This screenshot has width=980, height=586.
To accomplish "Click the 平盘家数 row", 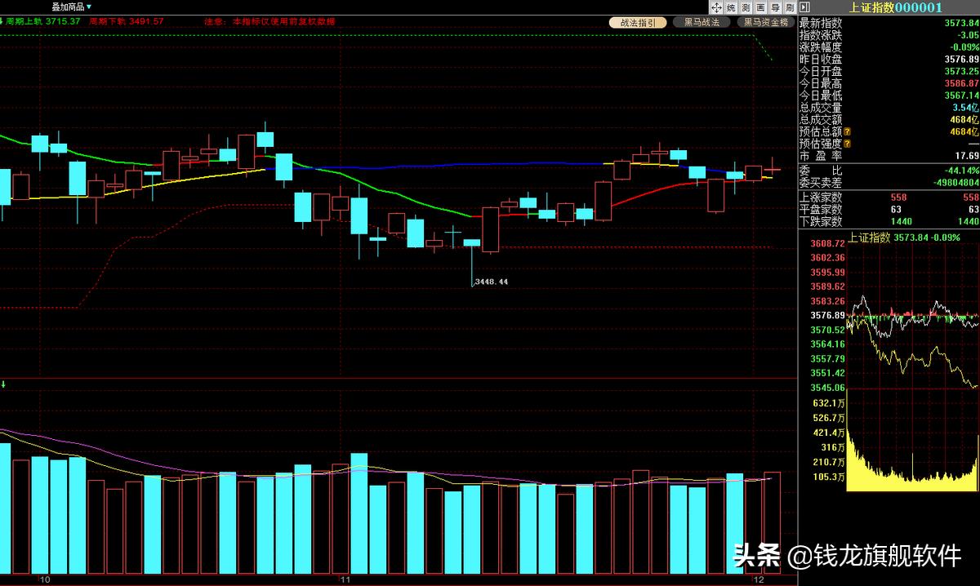I will (889, 209).
